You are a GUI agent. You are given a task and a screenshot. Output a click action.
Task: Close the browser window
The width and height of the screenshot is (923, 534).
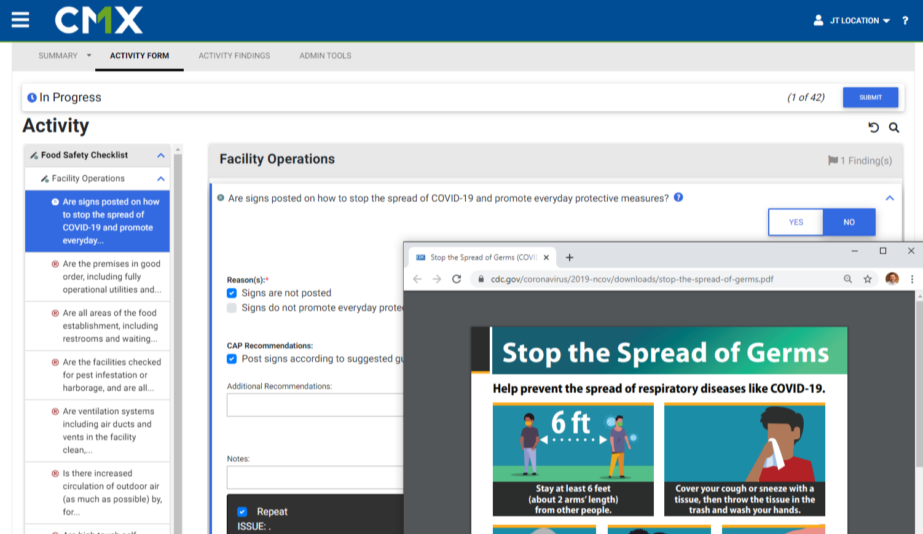click(911, 251)
